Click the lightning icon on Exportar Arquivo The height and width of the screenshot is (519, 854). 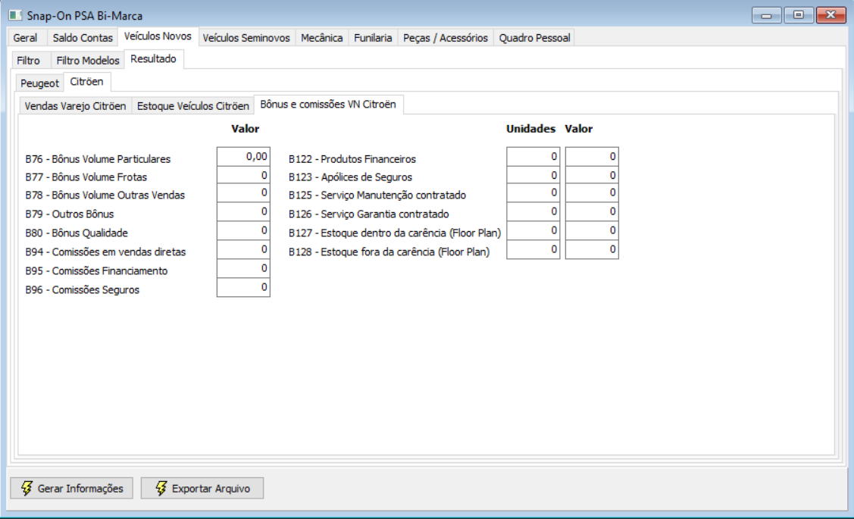coord(161,488)
